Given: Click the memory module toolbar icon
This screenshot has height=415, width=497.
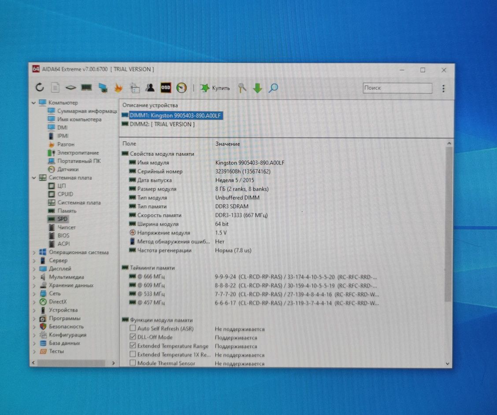Looking at the screenshot, I should coord(86,88).
